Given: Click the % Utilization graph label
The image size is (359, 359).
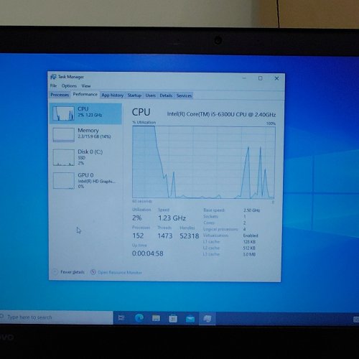Looking at the screenshot, I should [x=144, y=122].
